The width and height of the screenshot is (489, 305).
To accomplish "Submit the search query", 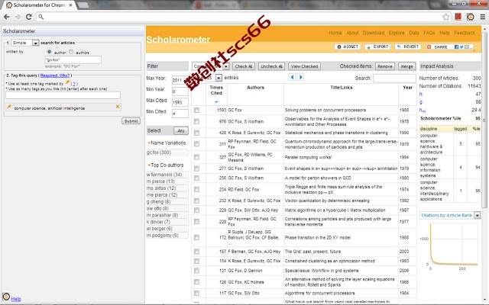I will pos(131,120).
